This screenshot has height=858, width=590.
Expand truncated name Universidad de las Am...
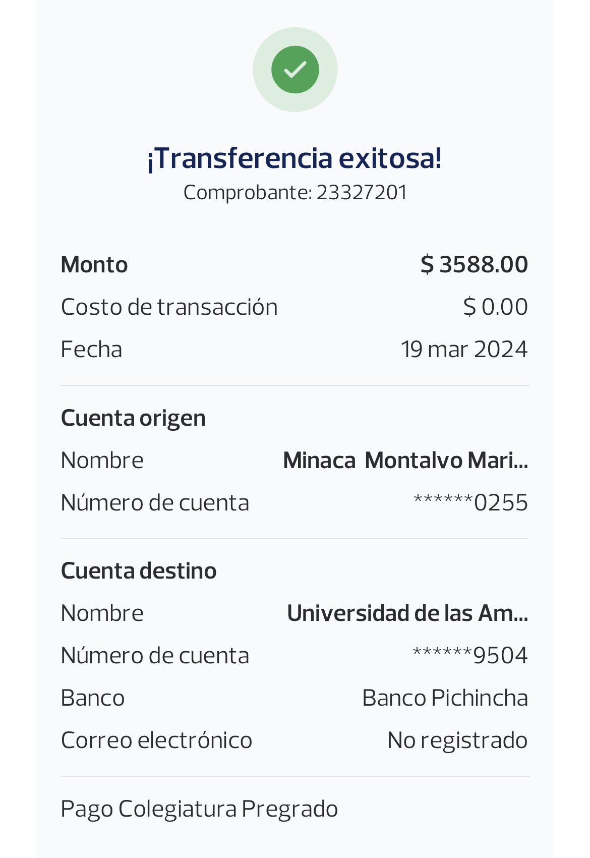point(407,613)
